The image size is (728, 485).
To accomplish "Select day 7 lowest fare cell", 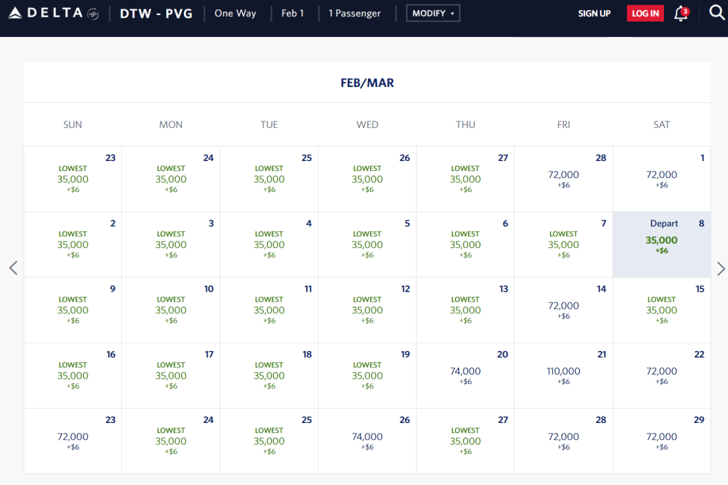I will 563,245.
